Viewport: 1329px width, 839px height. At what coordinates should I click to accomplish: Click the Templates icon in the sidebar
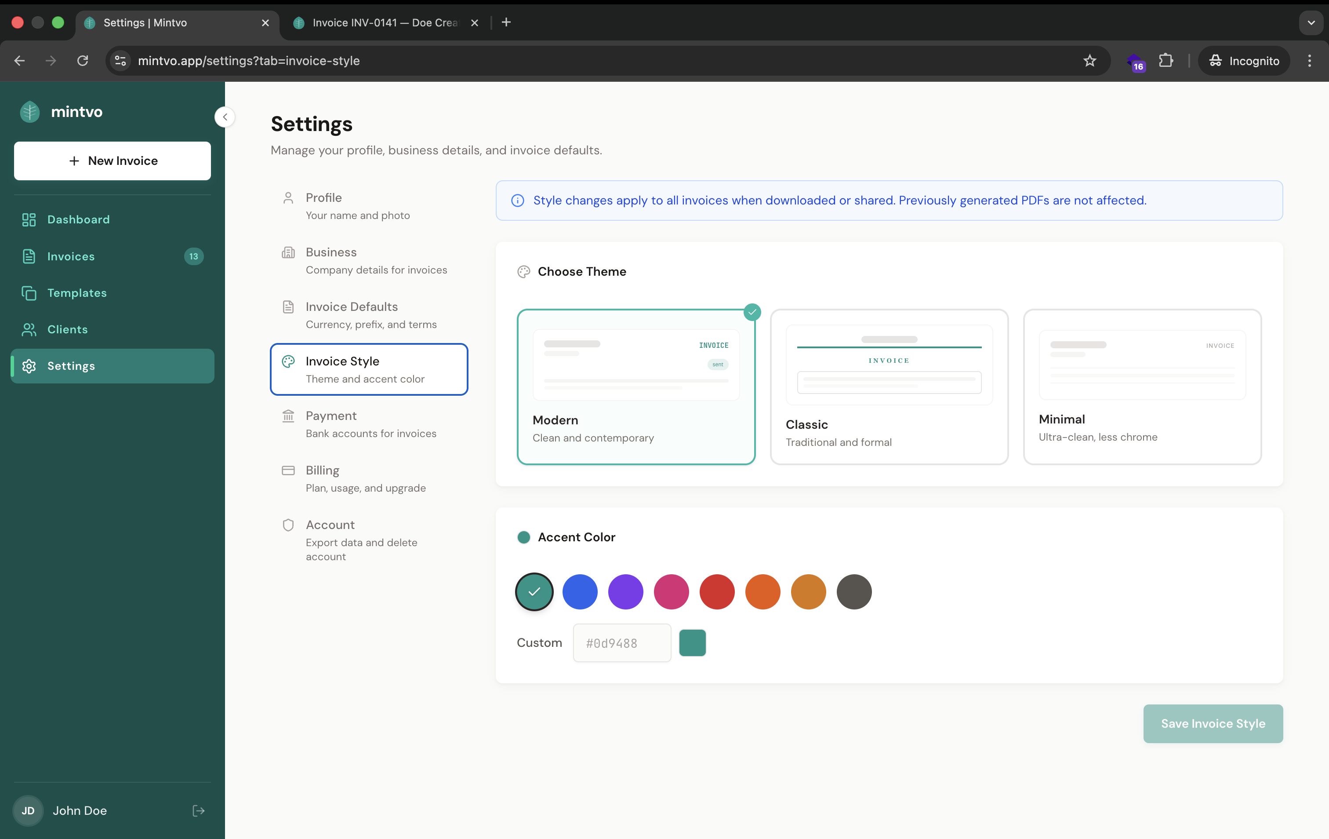[29, 293]
